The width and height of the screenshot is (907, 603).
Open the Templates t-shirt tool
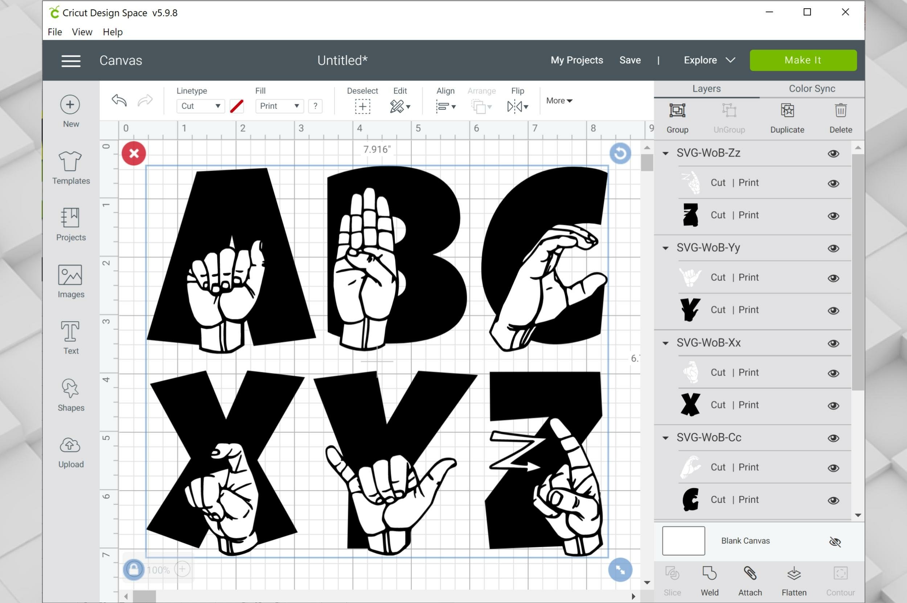point(70,161)
